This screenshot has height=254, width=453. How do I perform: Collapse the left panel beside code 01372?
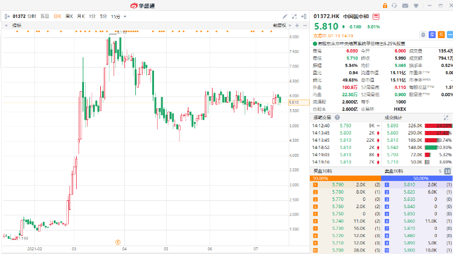pos(7,16)
